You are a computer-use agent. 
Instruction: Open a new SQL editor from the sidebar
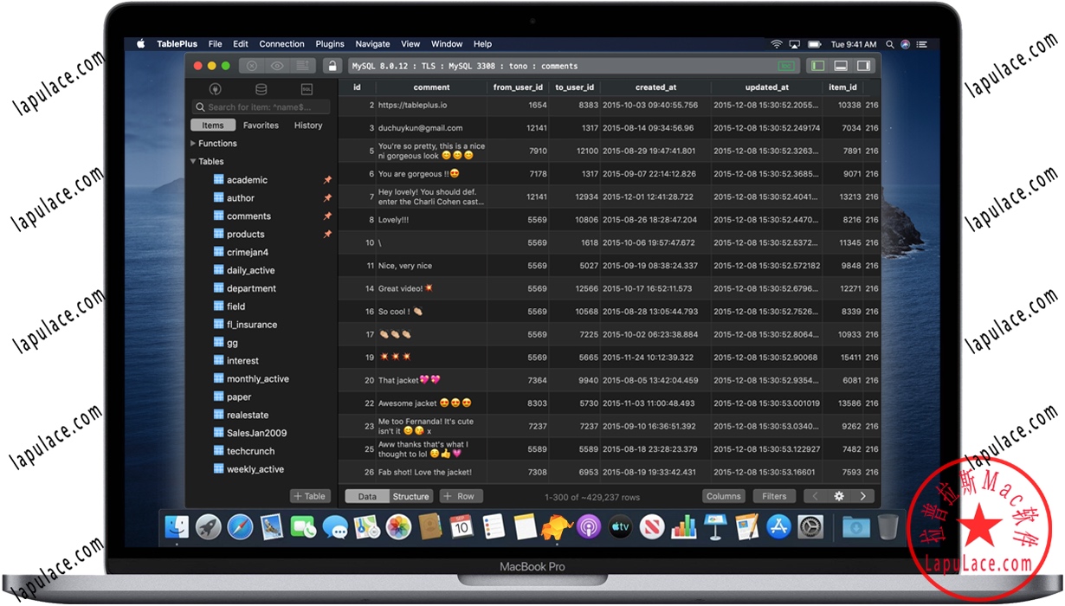308,88
